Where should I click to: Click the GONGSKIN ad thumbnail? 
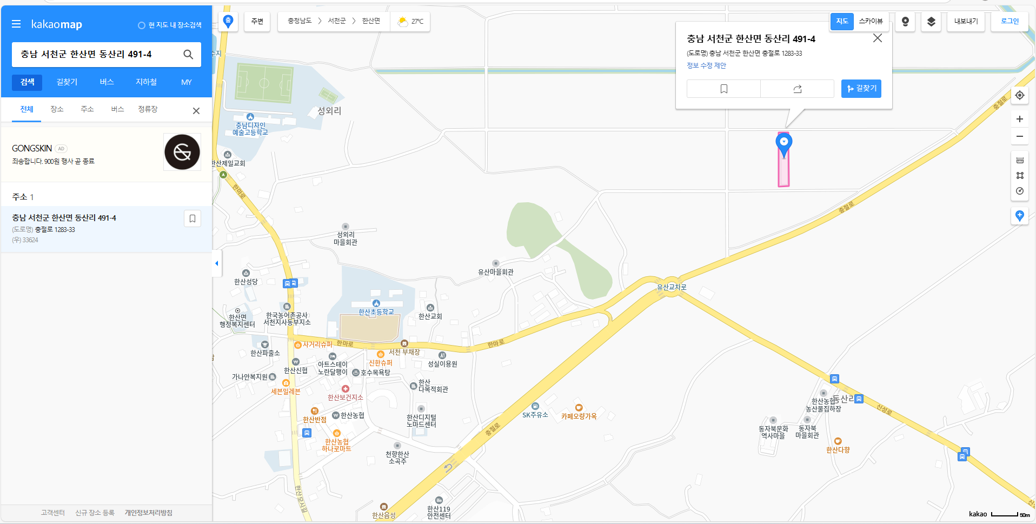click(182, 152)
